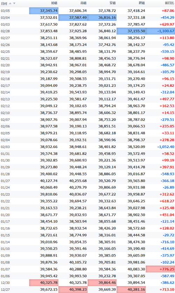Select highlighted low value 39,864.46
The image size is (175, 293).
[102, 283]
